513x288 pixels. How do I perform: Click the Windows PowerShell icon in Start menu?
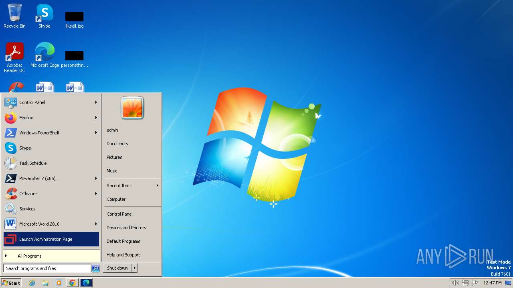pos(10,133)
